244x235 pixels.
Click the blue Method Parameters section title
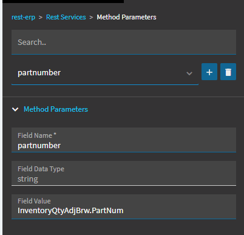coord(56,109)
